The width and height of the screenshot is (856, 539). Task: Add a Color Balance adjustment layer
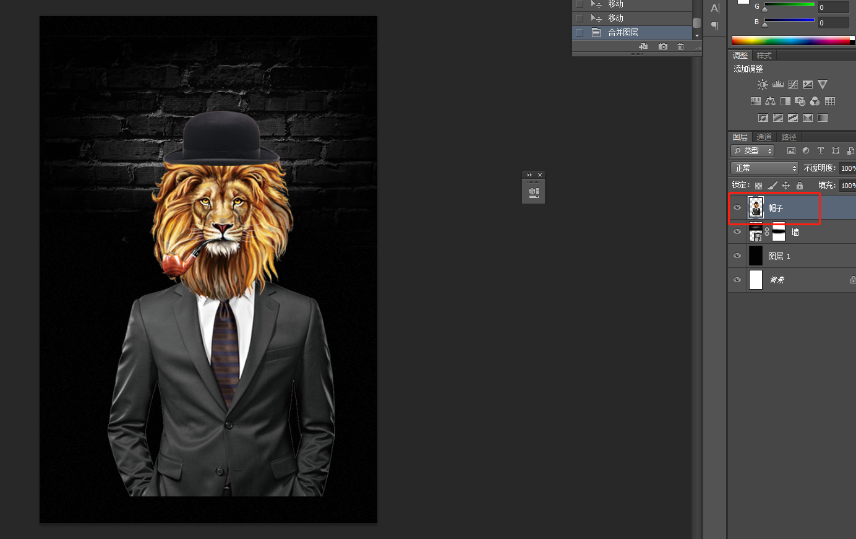771,101
